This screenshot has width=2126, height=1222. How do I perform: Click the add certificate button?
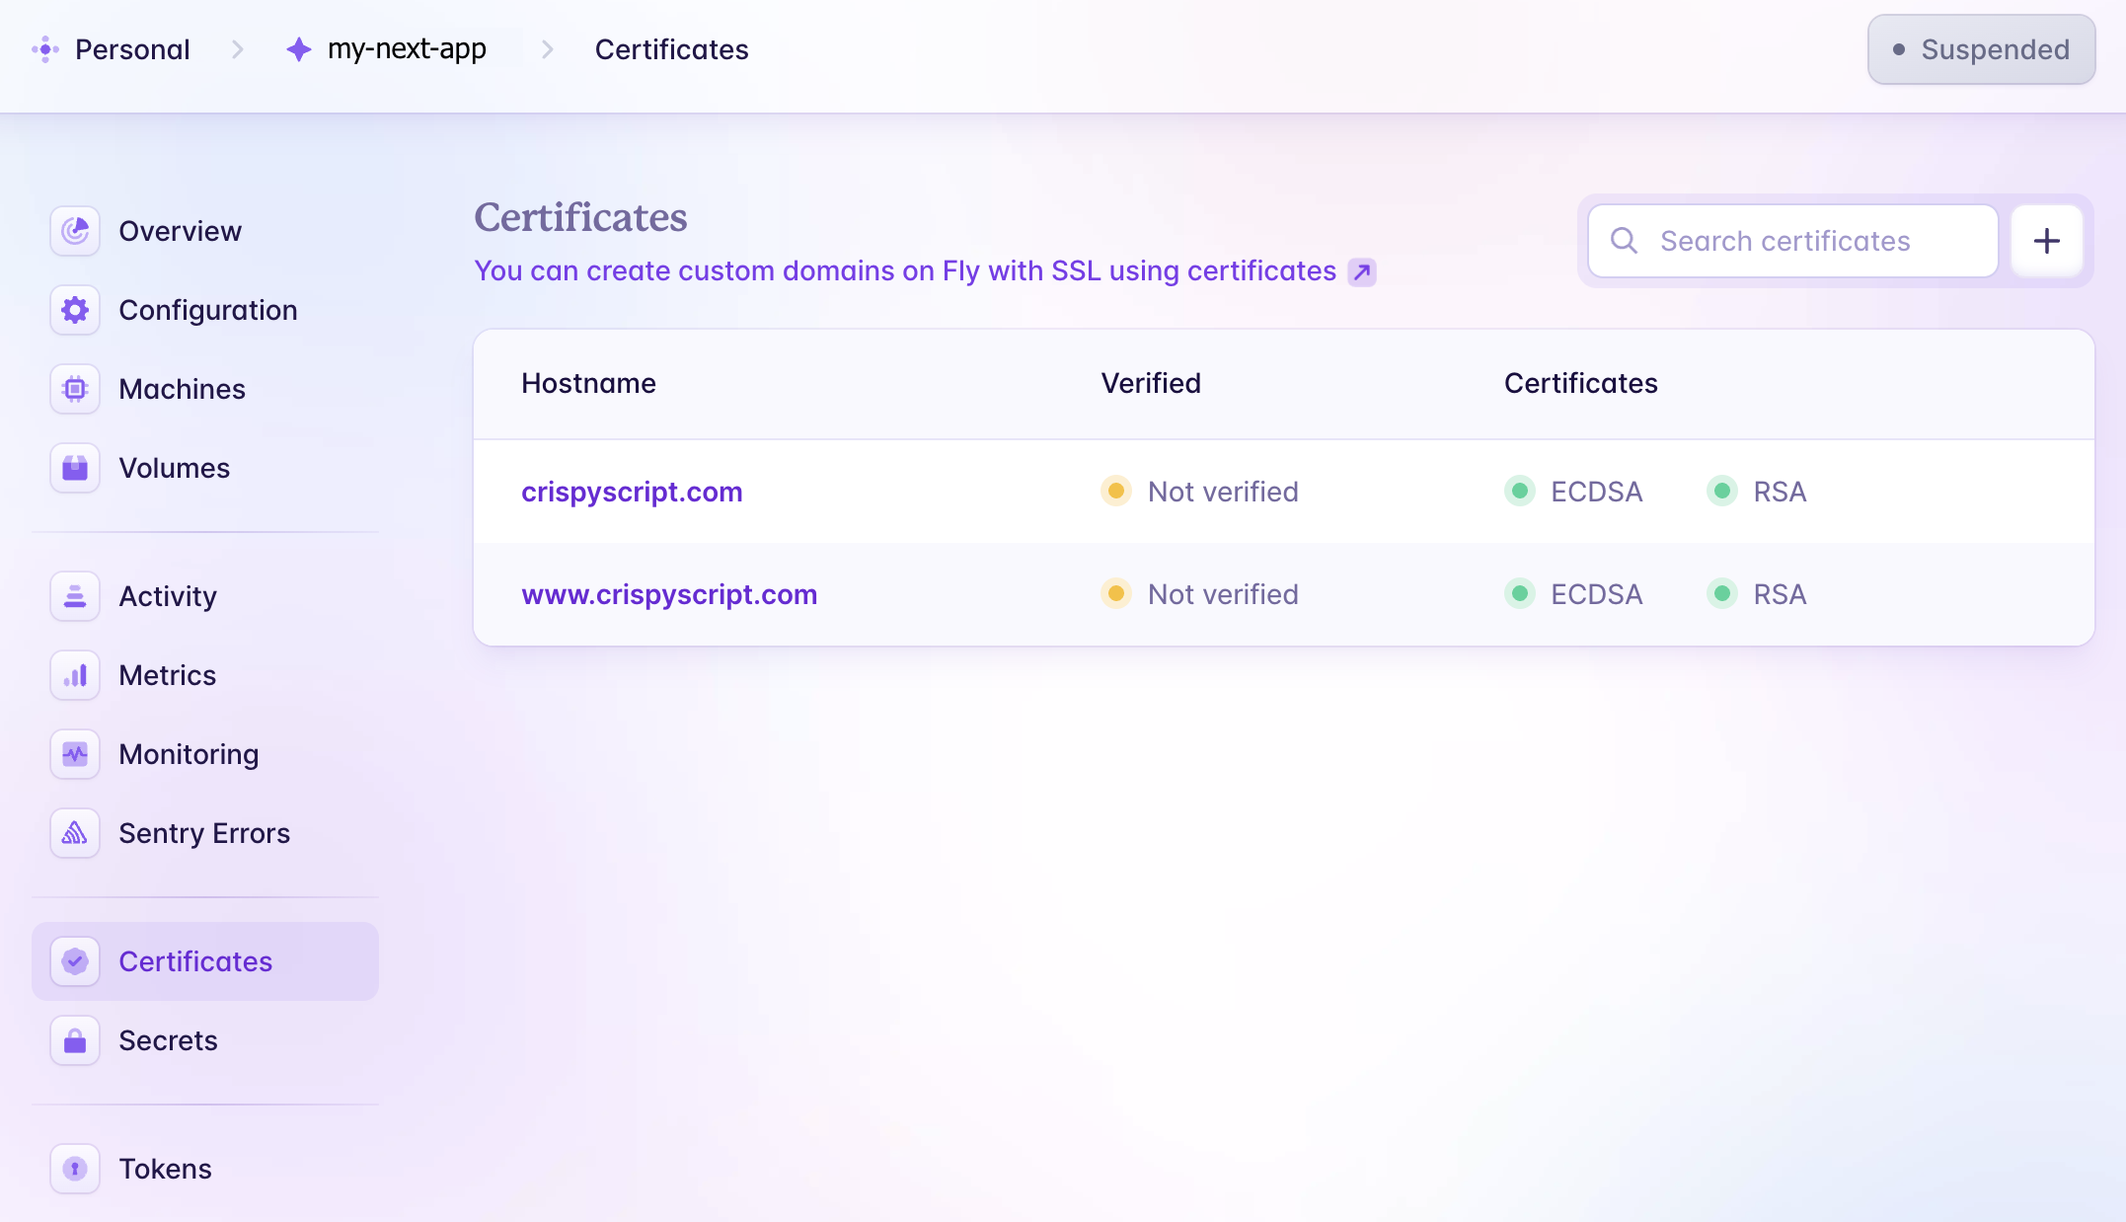coord(2047,241)
